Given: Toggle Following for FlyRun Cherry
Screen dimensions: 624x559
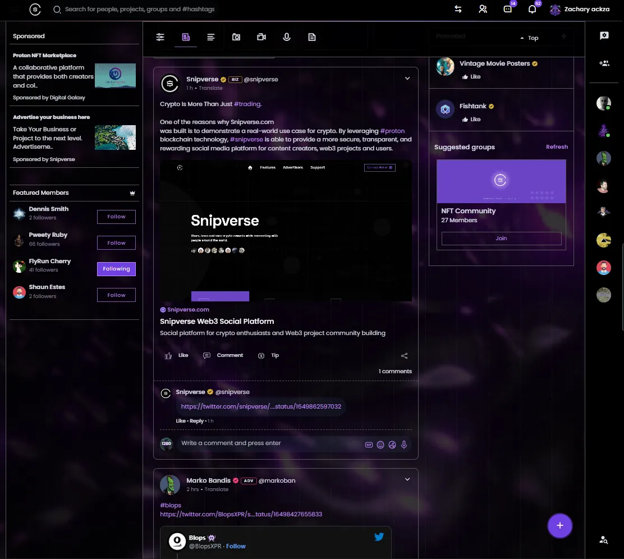Looking at the screenshot, I should pyautogui.click(x=116, y=269).
